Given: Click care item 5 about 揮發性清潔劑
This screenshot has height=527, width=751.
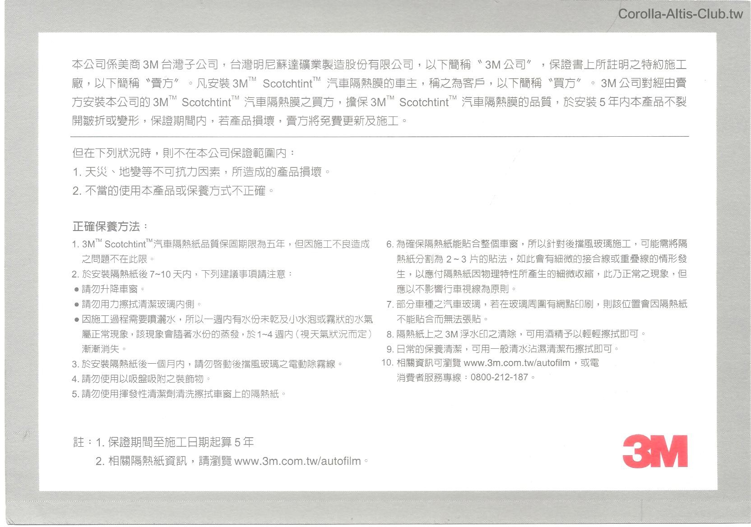Looking at the screenshot, I should 179,394.
